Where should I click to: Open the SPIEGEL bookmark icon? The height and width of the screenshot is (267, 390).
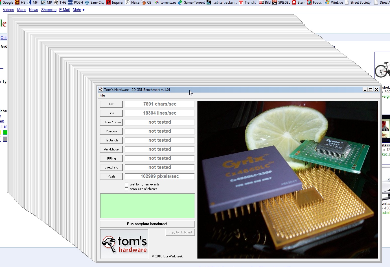(275, 2)
